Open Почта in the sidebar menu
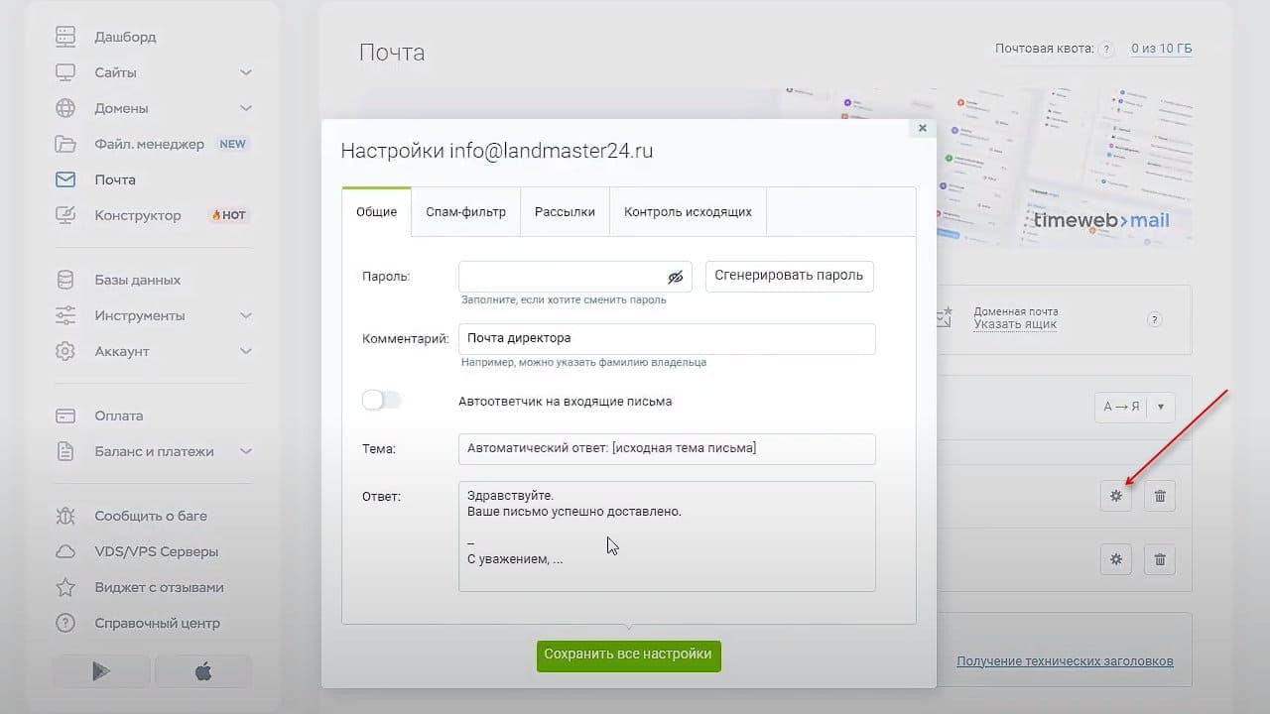The width and height of the screenshot is (1270, 714). click(115, 179)
